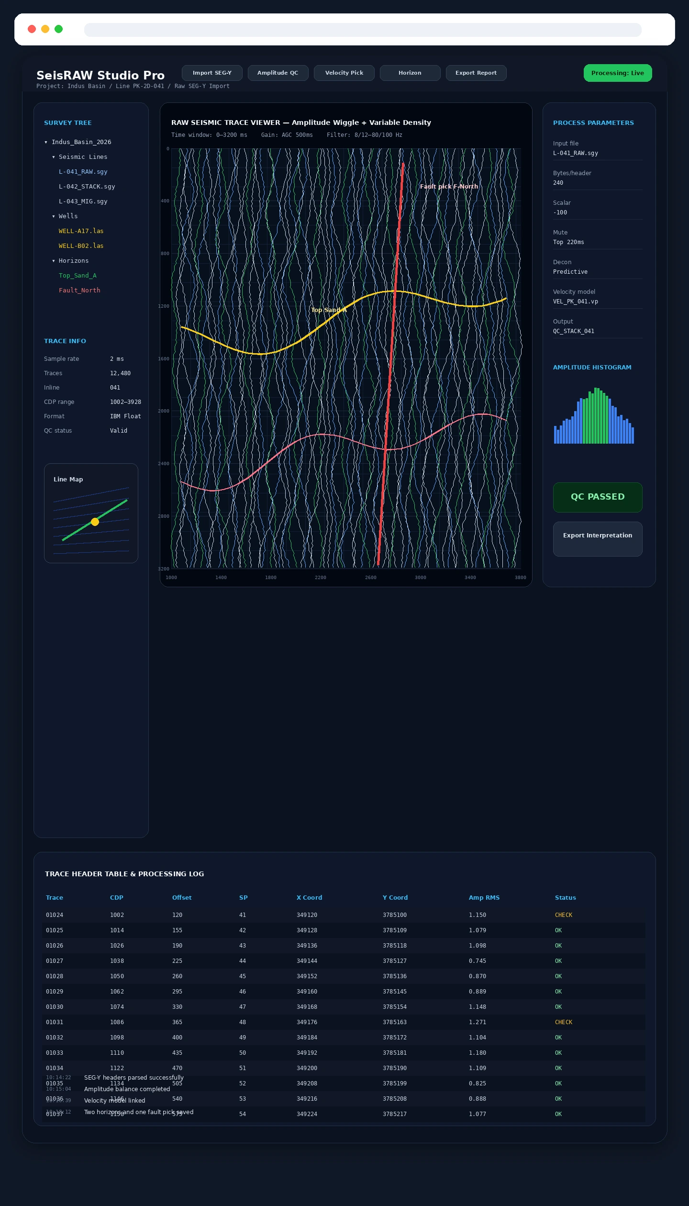Select the Fault_North horizon item
This screenshot has height=1206, width=689.
79,290
